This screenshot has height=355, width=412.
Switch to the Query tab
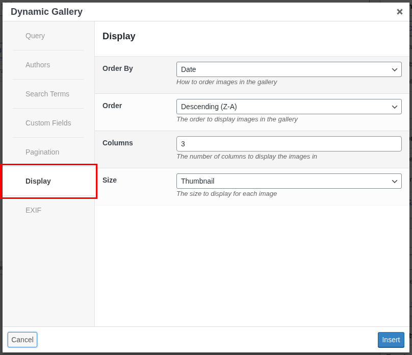pos(35,36)
